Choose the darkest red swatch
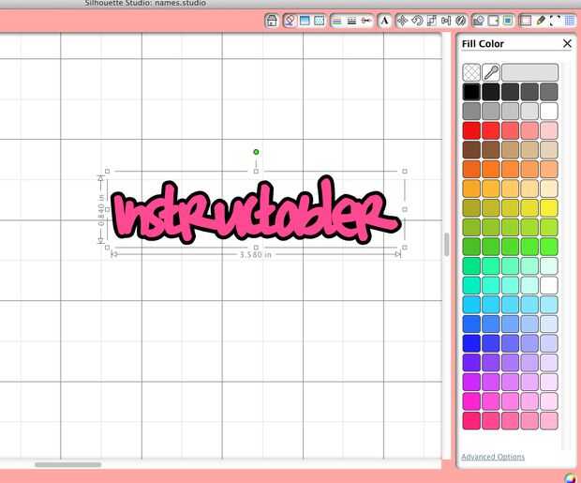The width and height of the screenshot is (581, 483). (x=471, y=130)
